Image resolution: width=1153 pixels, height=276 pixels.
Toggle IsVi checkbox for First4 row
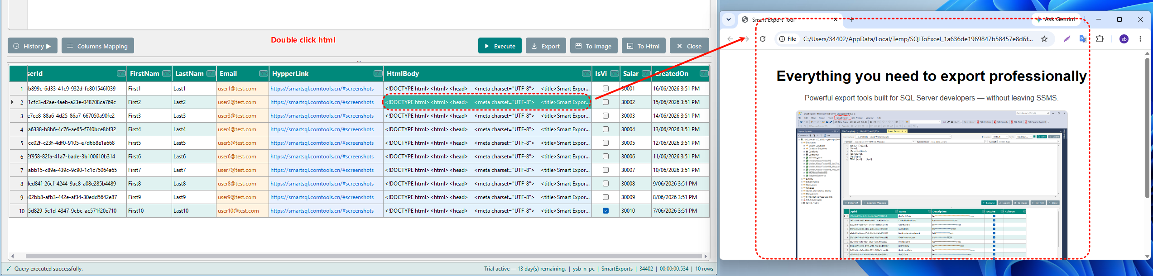click(x=605, y=129)
